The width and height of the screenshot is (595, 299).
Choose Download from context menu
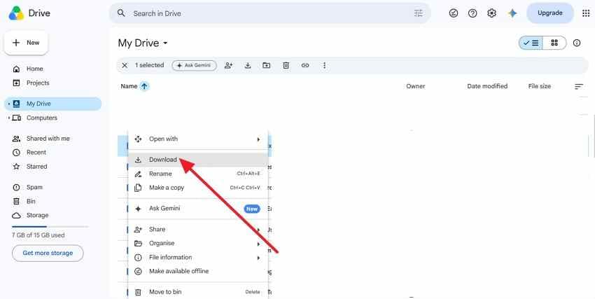[x=198, y=160]
